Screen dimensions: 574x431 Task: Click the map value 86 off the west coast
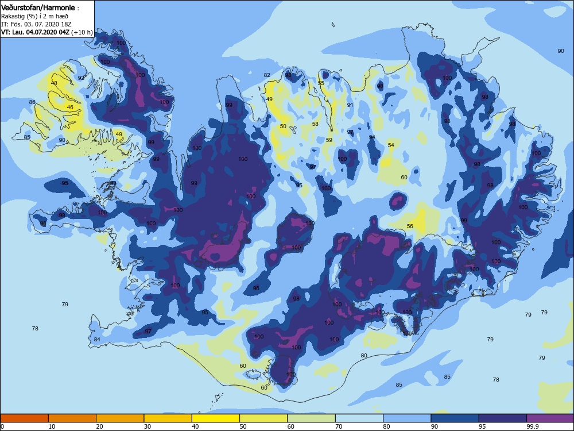tap(32, 102)
